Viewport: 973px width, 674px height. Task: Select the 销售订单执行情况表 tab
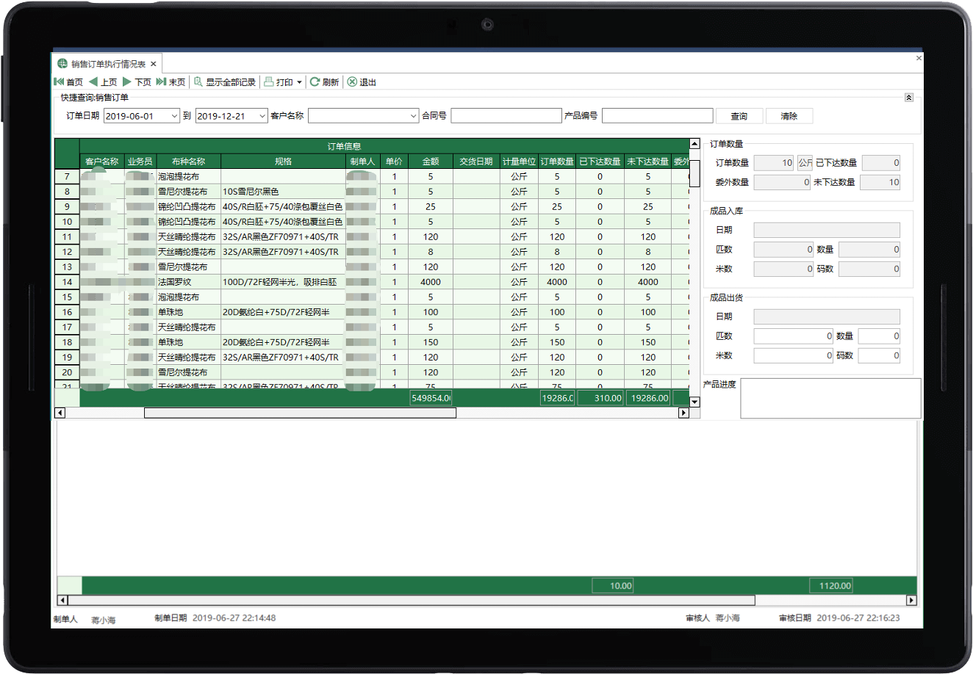point(107,64)
